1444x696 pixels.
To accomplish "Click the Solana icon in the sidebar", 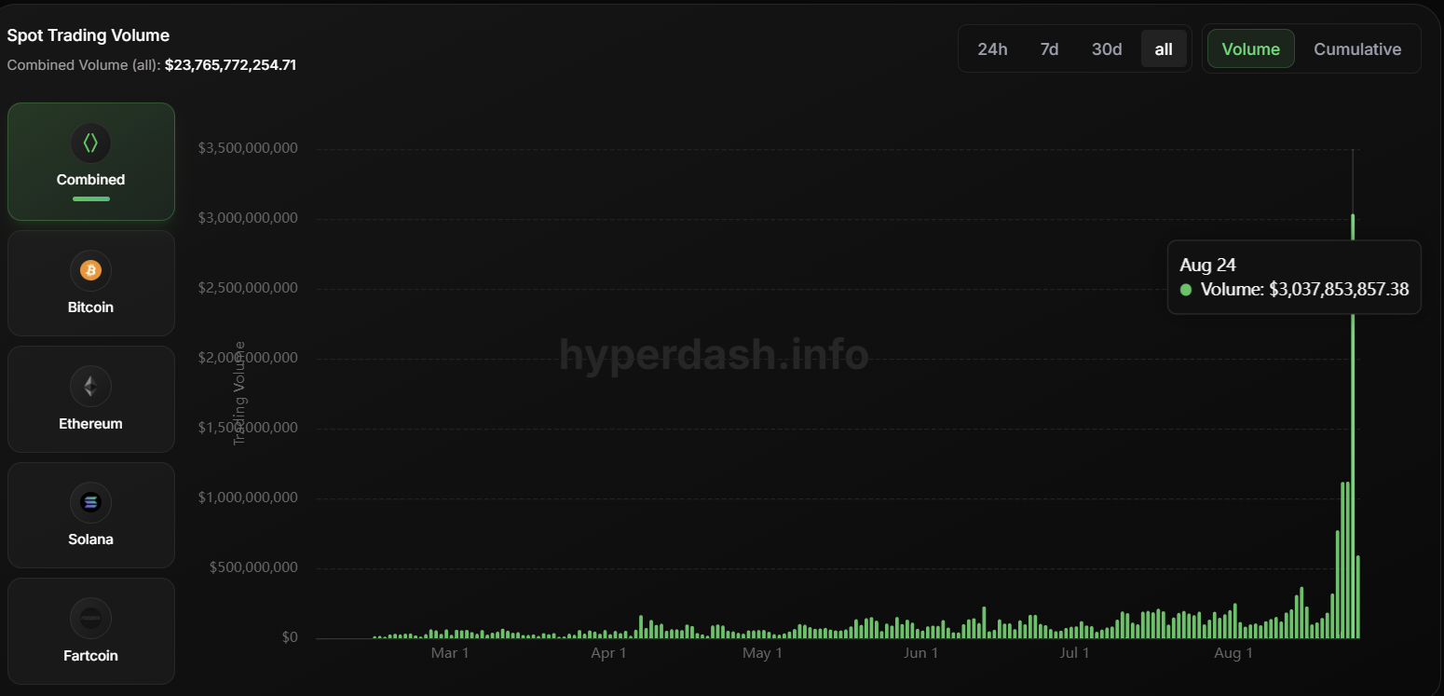I will click(90, 501).
